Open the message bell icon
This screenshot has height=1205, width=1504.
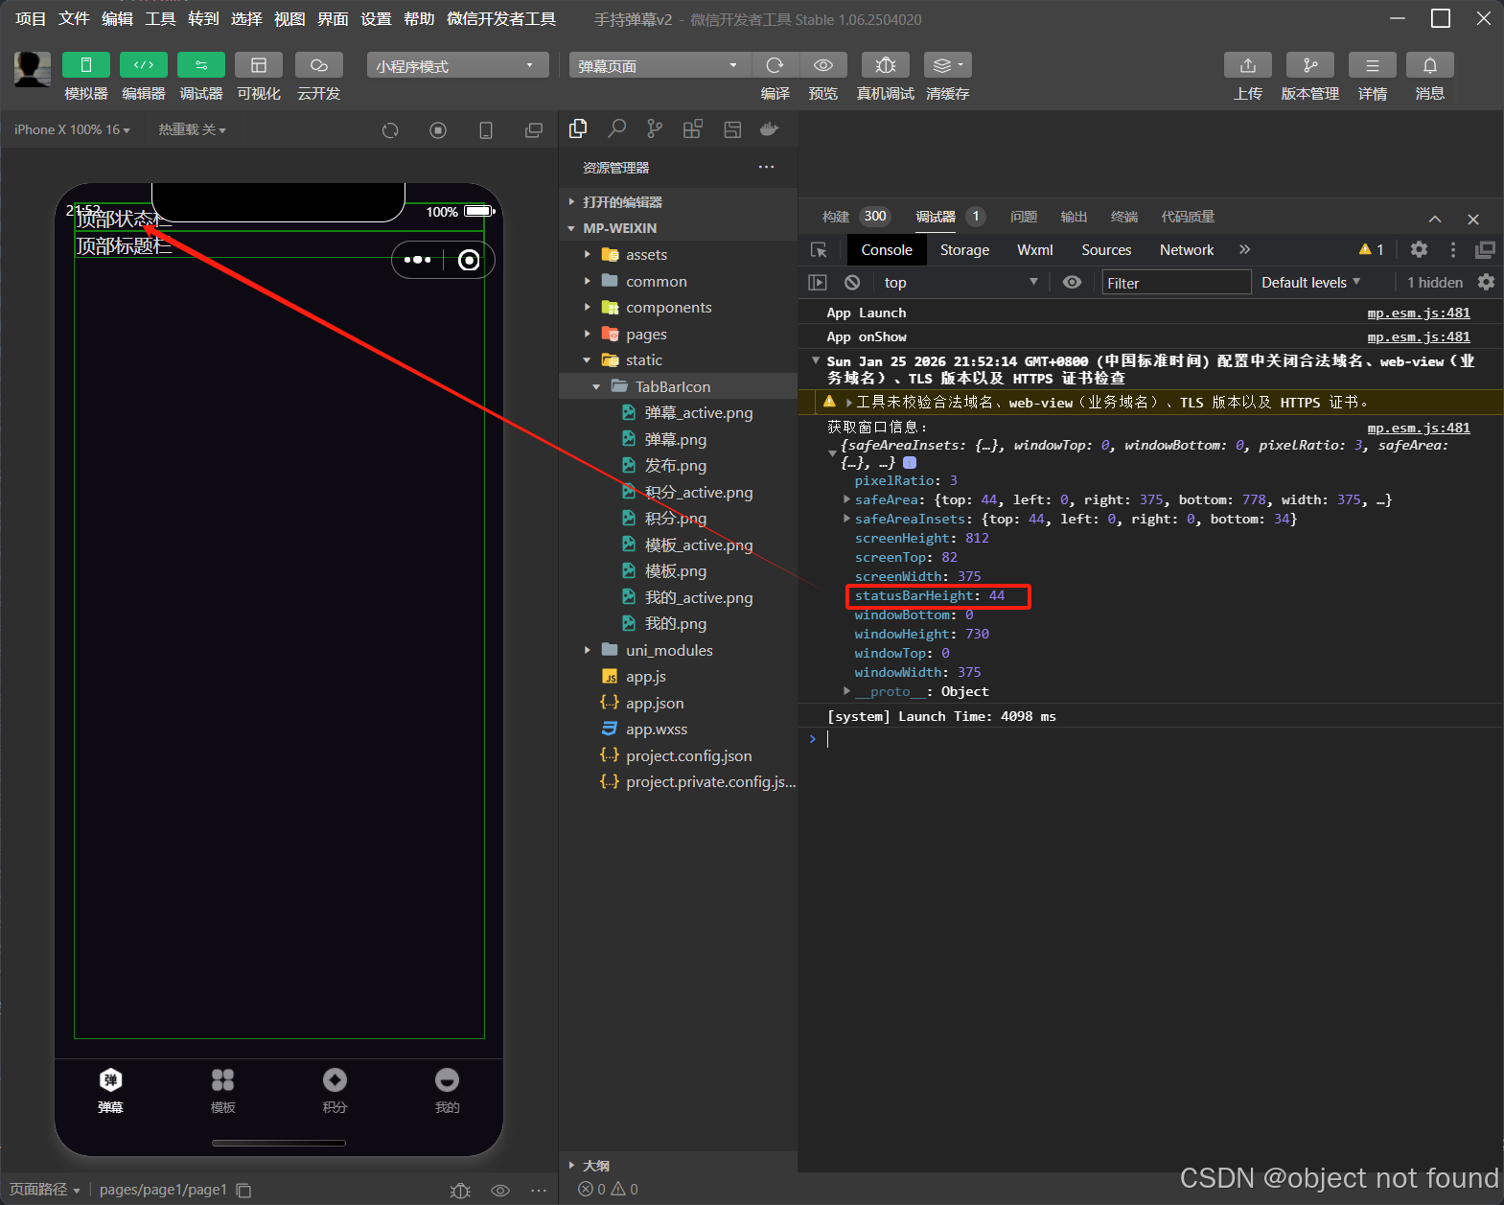pyautogui.click(x=1430, y=65)
